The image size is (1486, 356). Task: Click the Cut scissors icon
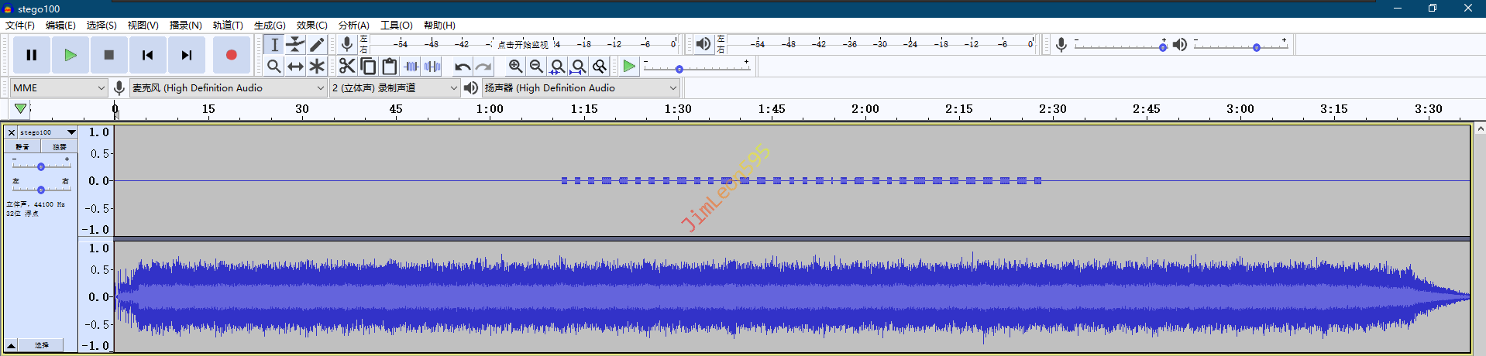tap(347, 67)
